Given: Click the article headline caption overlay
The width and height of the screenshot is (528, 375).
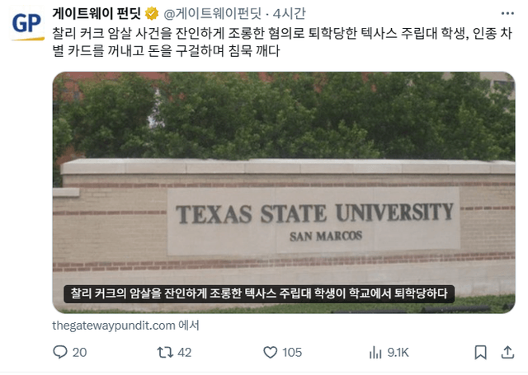Looking at the screenshot, I should tap(259, 293).
